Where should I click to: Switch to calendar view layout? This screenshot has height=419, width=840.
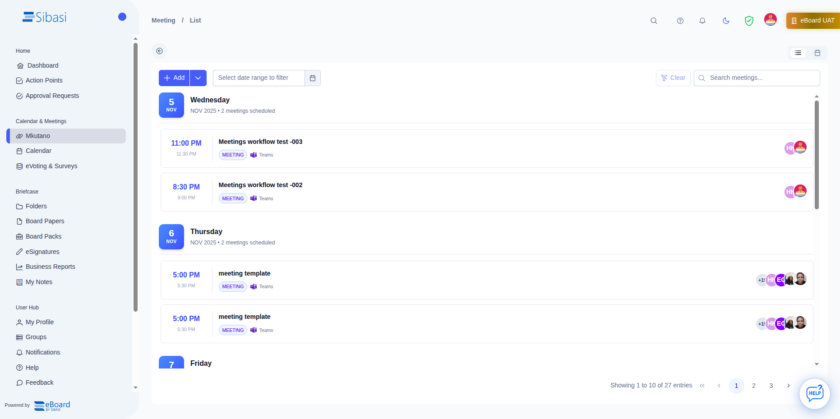tap(817, 53)
